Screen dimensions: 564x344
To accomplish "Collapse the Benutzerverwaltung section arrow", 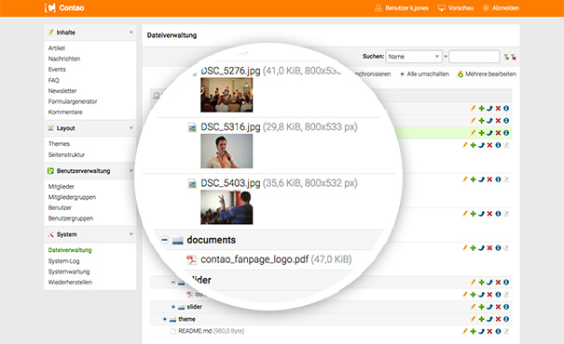I will [131, 171].
